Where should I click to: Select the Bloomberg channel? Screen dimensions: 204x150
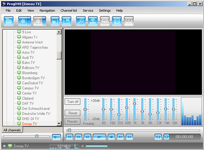[29, 73]
